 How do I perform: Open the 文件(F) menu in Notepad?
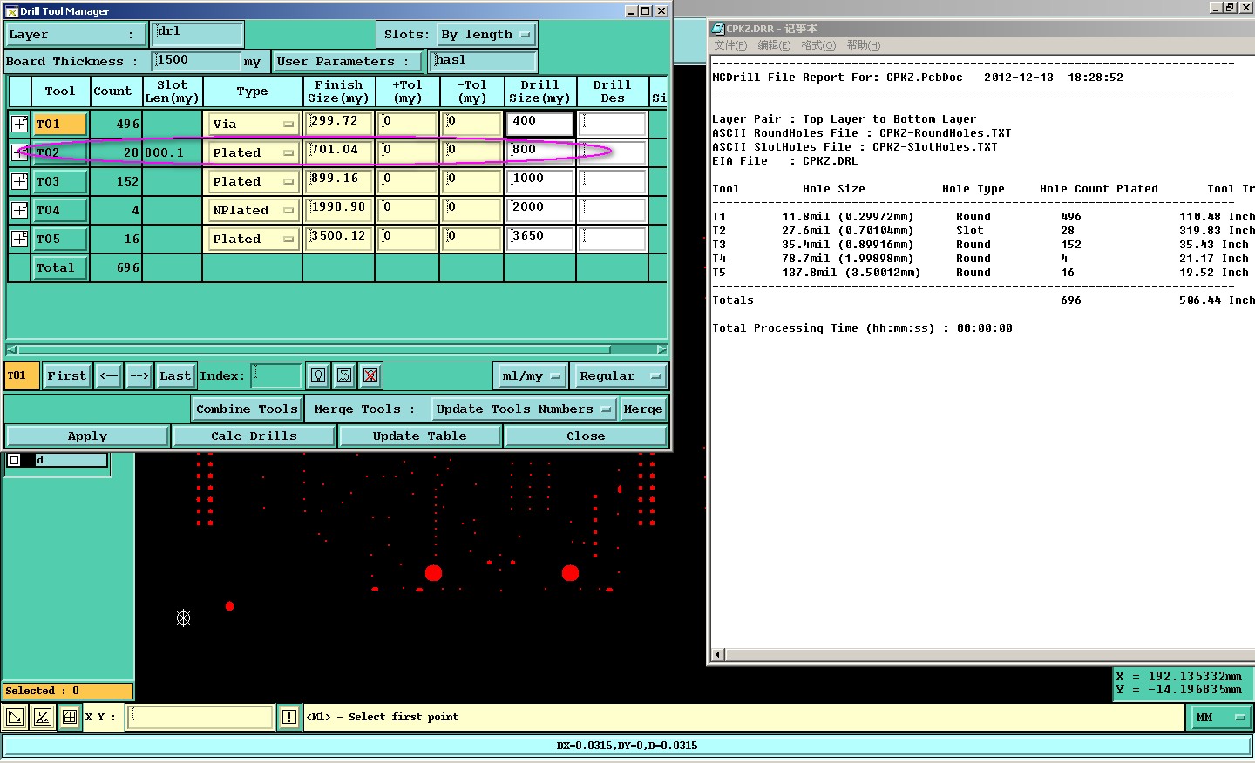730,45
